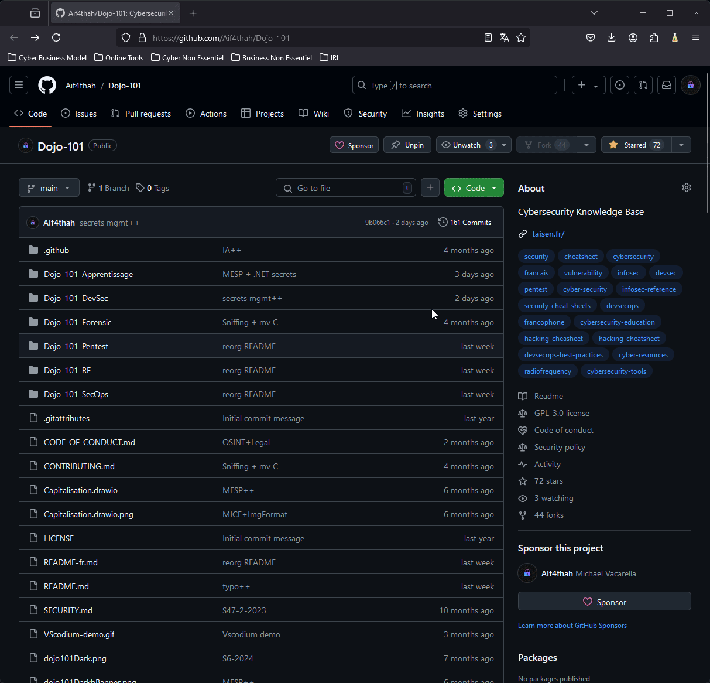Expand the Fork options dropdown arrow
710x683 pixels.
click(x=586, y=145)
